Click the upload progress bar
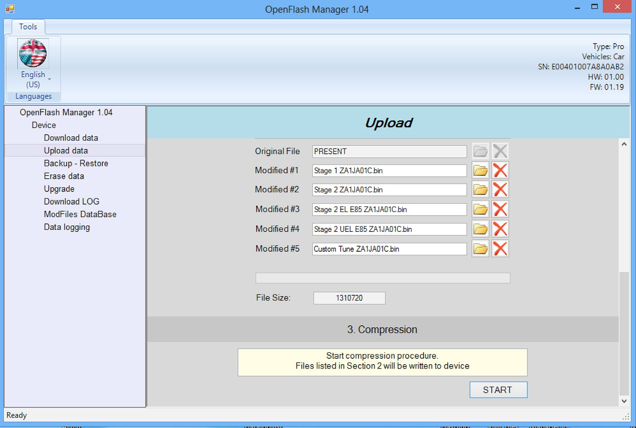This screenshot has height=428, width=636. 383,278
